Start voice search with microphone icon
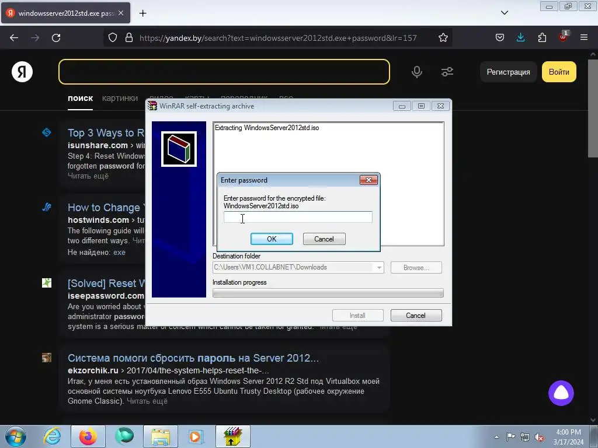598x448 pixels. [417, 72]
